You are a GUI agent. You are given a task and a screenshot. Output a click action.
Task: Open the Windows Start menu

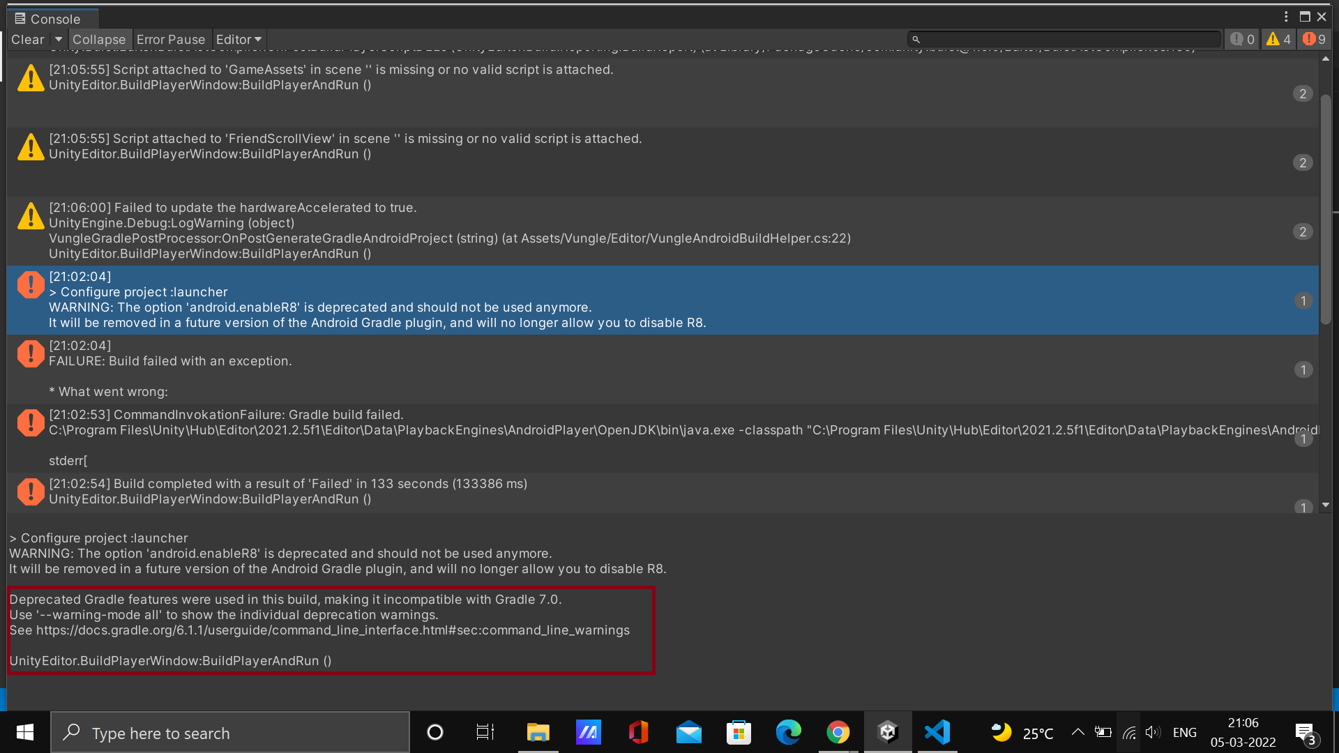point(25,732)
